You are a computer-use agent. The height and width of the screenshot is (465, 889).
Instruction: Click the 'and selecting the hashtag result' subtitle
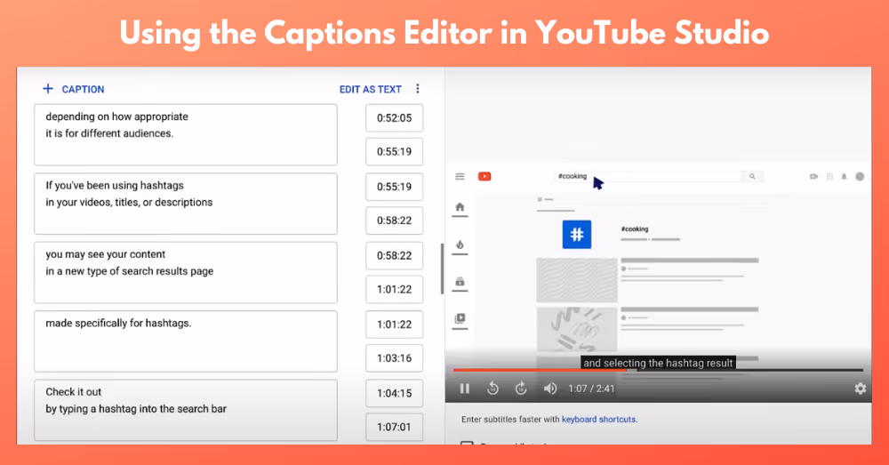(658, 363)
